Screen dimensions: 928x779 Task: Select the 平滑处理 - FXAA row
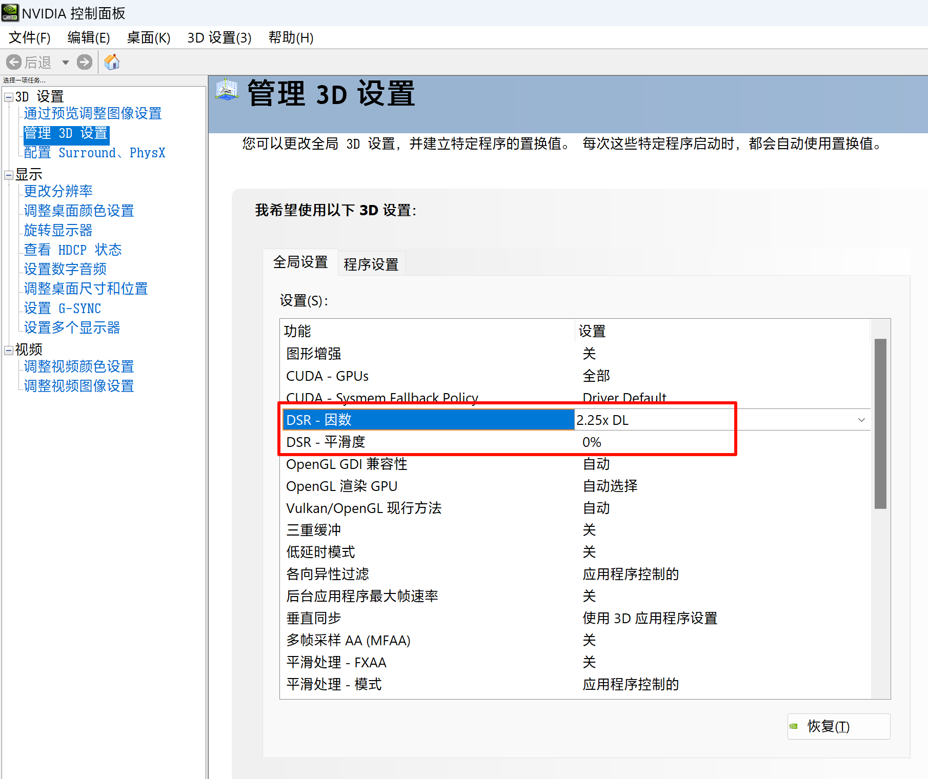coord(575,662)
